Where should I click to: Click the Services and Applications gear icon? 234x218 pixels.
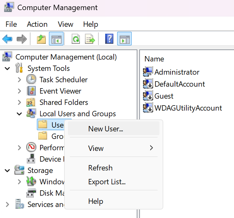tap(20, 204)
